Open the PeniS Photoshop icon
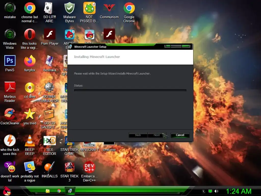 pyautogui.click(x=10, y=63)
